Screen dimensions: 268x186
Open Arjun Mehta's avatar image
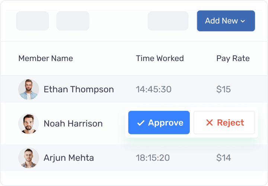[x=29, y=158]
